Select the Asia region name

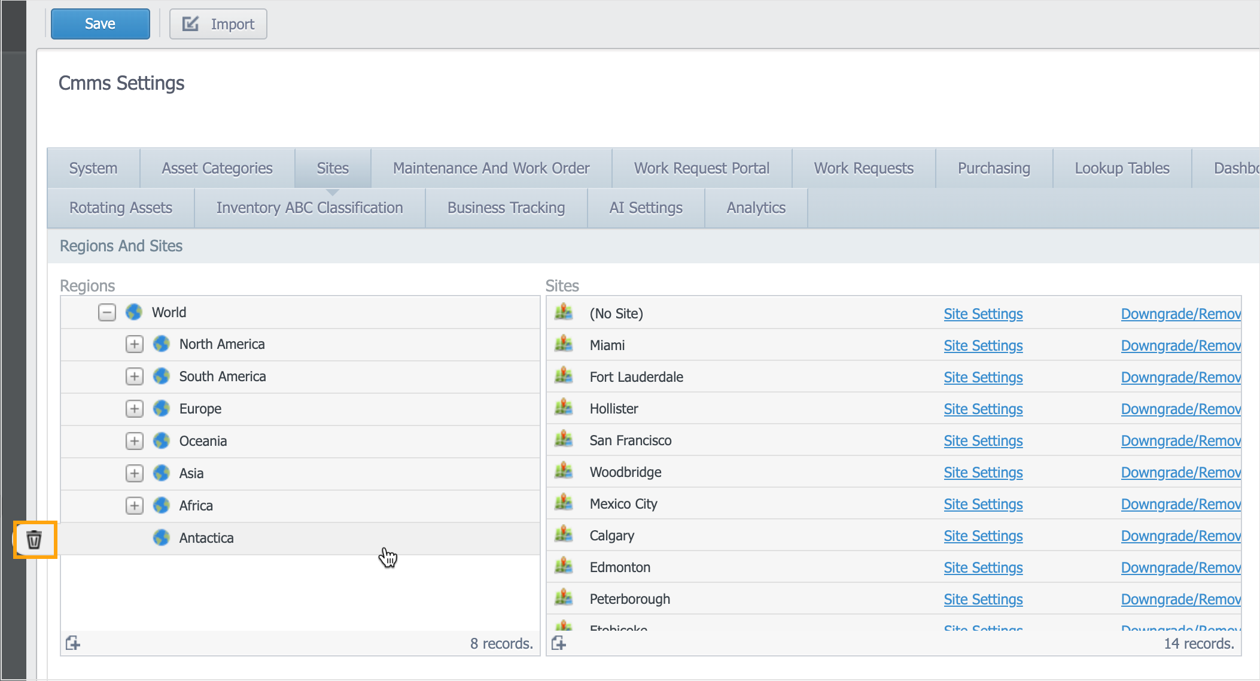[x=191, y=473]
